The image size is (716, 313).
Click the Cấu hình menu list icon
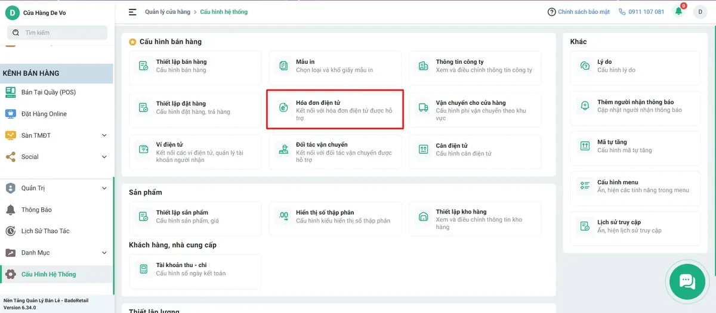point(585,186)
